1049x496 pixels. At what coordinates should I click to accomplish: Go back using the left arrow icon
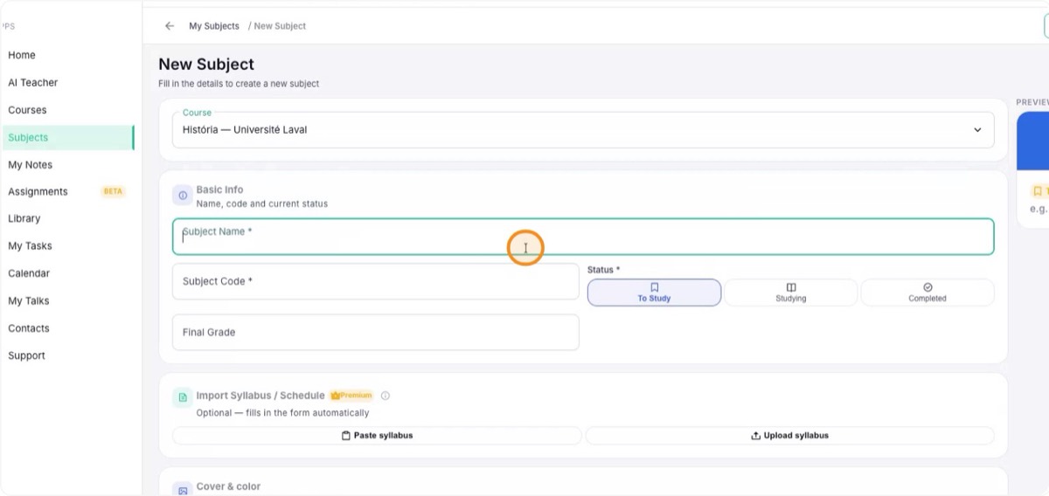pyautogui.click(x=170, y=26)
